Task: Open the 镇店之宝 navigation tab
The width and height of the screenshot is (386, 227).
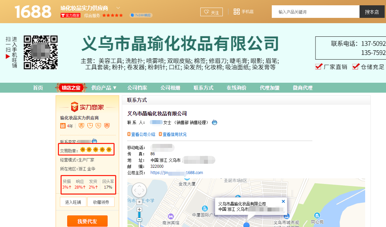Action: point(71,88)
